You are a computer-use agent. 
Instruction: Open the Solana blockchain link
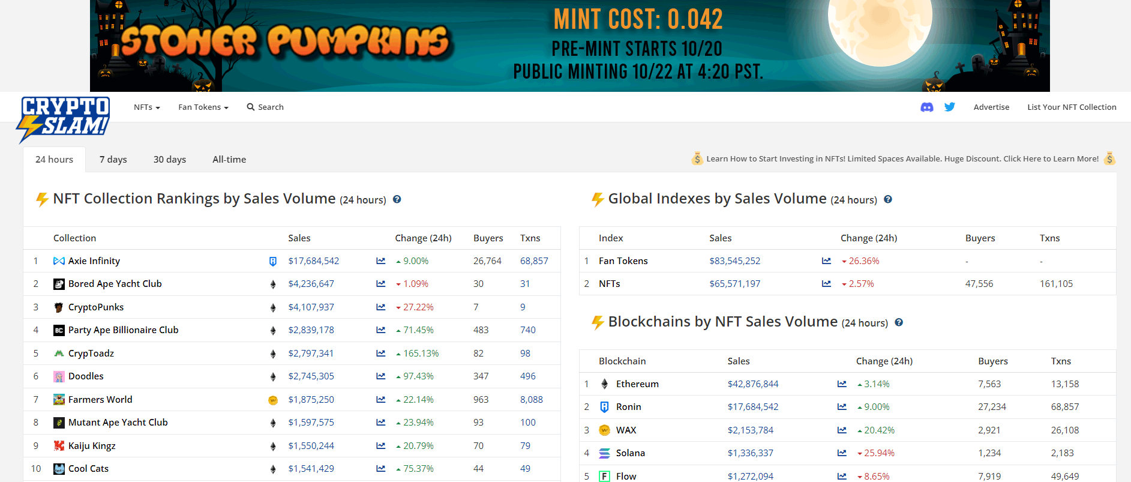tap(631, 453)
